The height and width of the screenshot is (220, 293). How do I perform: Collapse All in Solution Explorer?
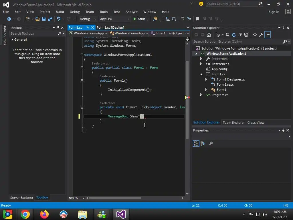pyautogui.click(x=240, y=35)
